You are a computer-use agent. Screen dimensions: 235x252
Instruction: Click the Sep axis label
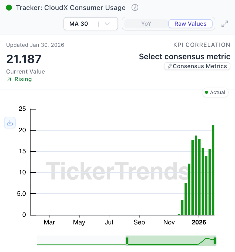pyautogui.click(x=139, y=223)
